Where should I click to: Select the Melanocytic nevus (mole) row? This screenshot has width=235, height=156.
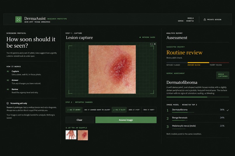198,126
